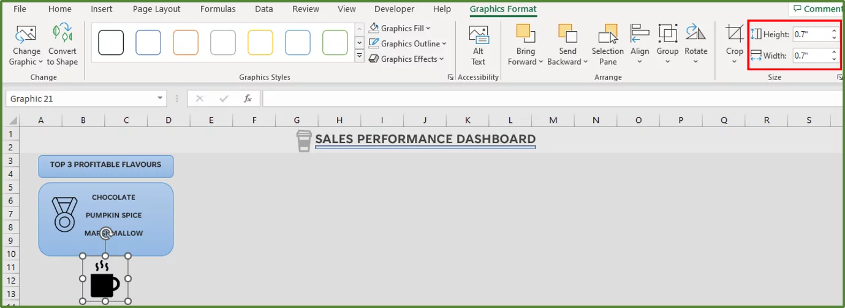The image size is (845, 308).
Task: Apply the black outline graphics style
Action: pos(111,43)
